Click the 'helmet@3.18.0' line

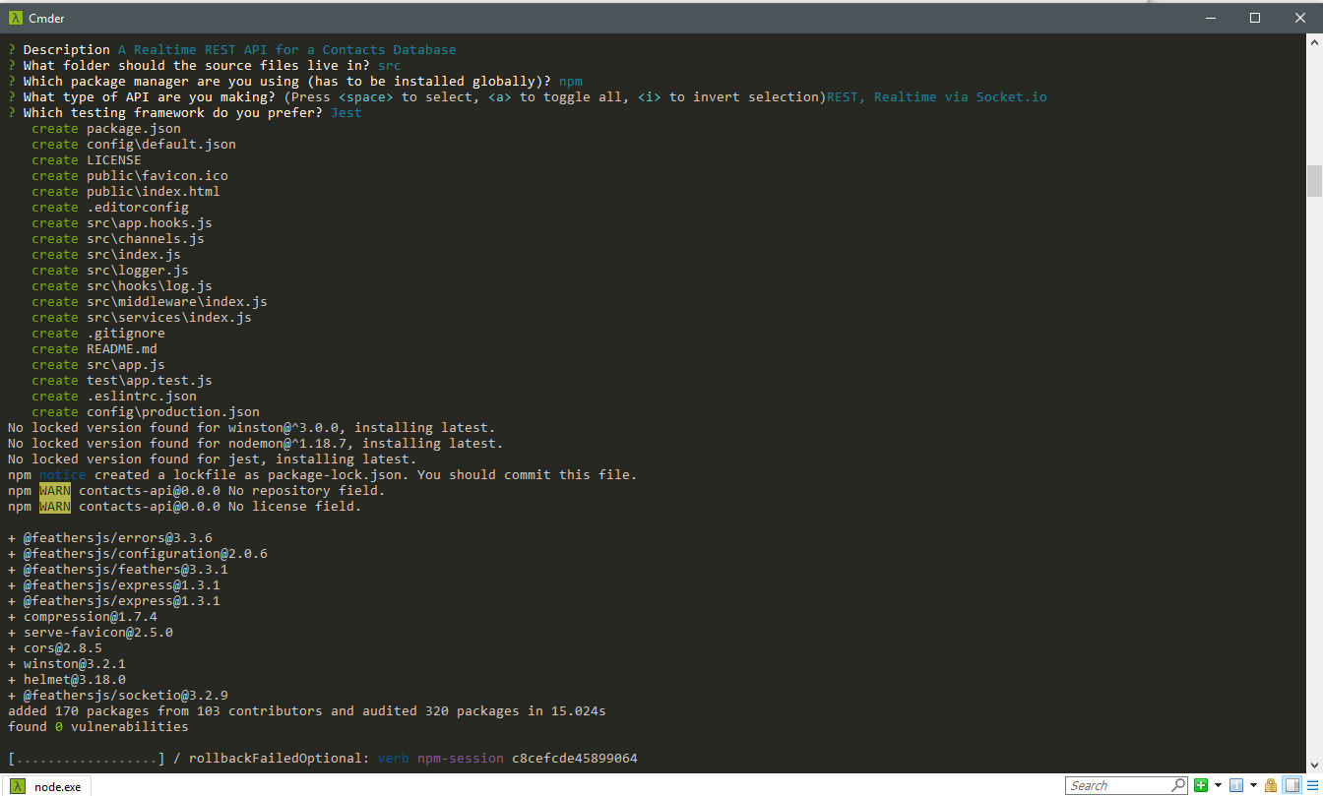tap(67, 680)
